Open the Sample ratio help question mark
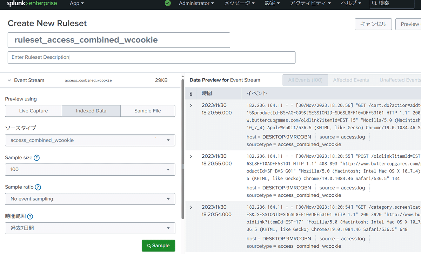The image size is (421, 254). [x=38, y=187]
